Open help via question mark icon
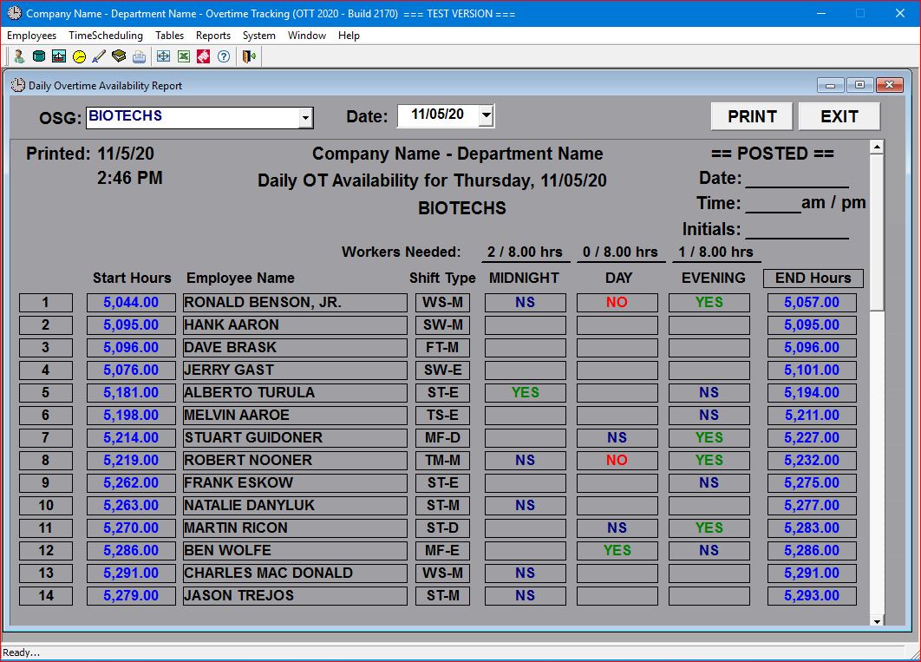This screenshot has width=921, height=662. pyautogui.click(x=224, y=56)
